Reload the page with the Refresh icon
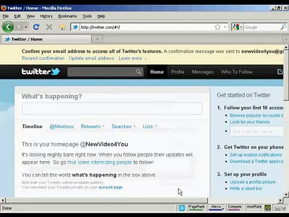This screenshot has height=217, width=289. 36,27
